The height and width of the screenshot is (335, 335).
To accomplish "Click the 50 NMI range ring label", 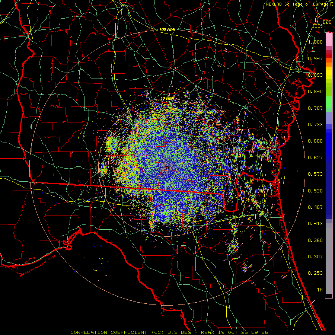I will coord(167,99).
